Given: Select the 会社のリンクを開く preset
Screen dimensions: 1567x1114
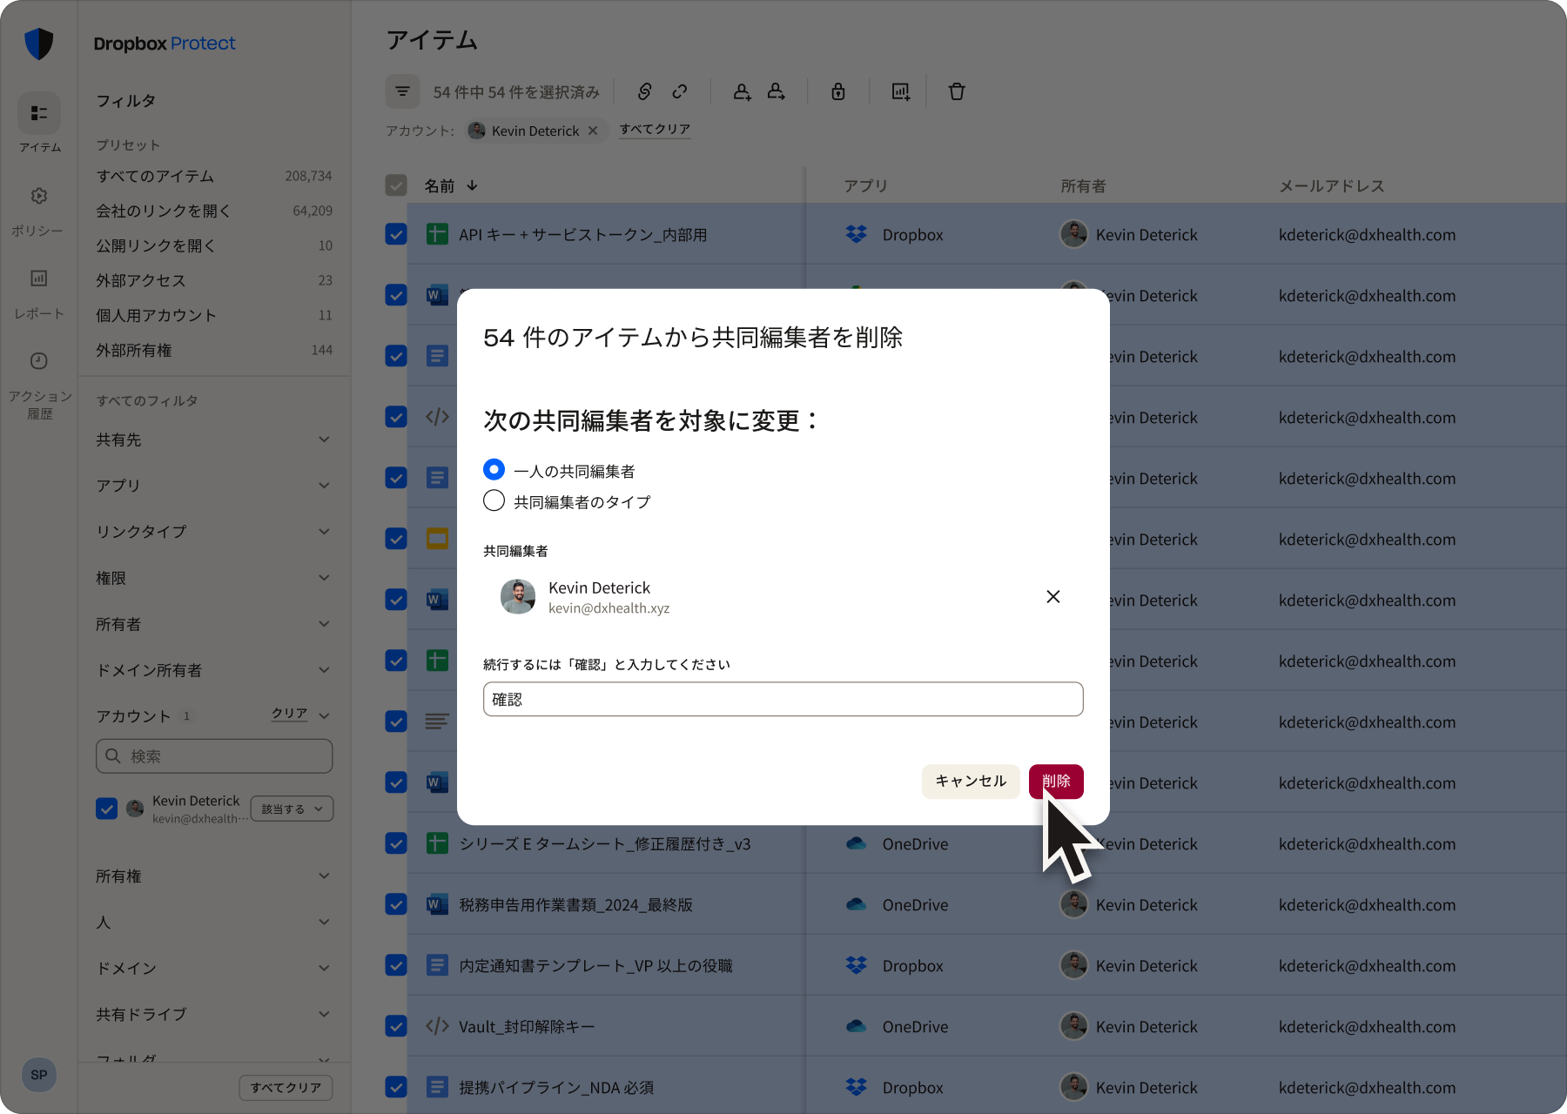Looking at the screenshot, I should pos(213,211).
